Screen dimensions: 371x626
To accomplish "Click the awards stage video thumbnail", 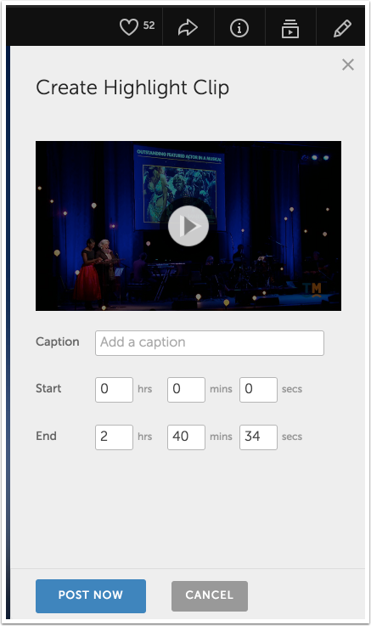I will point(188,226).
